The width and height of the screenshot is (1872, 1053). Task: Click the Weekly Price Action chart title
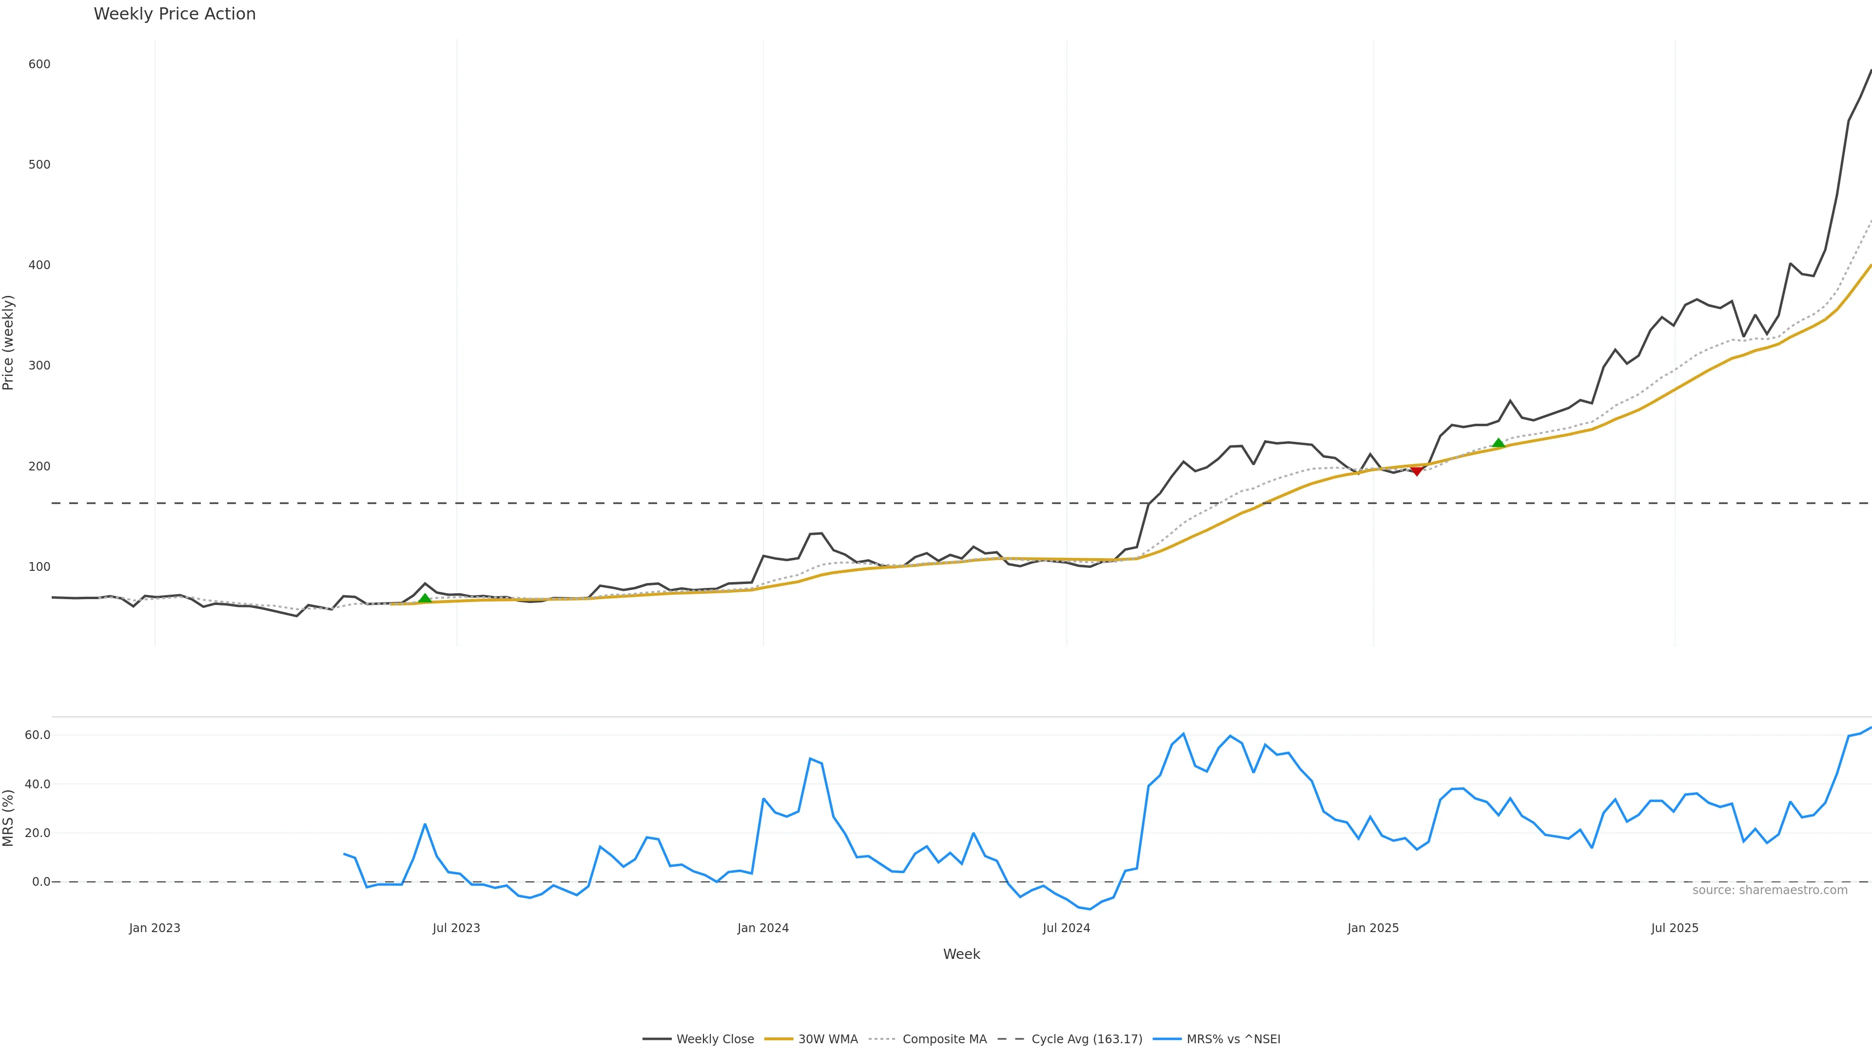click(175, 14)
